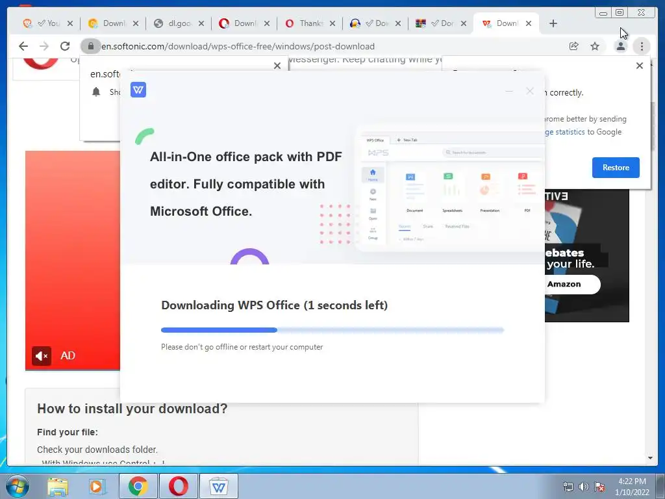Screen dimensions: 665x499
Task: Click 'Please don't go offline' notice text
Action: pyautogui.click(x=242, y=347)
